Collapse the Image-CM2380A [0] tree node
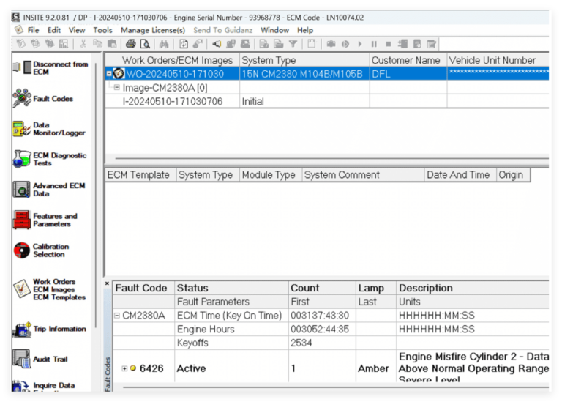Image resolution: width=562 pixels, height=402 pixels. (x=116, y=87)
